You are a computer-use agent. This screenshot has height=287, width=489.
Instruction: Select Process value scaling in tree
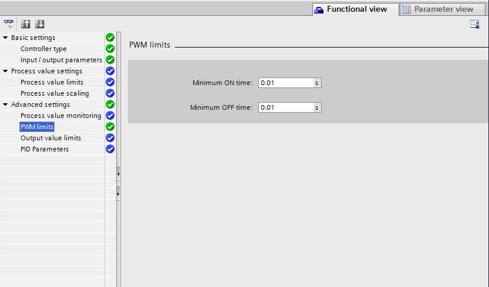pos(55,93)
